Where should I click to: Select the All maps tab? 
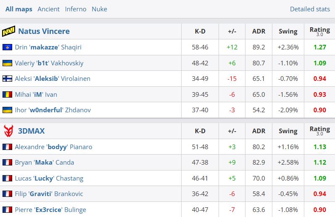tap(19, 9)
